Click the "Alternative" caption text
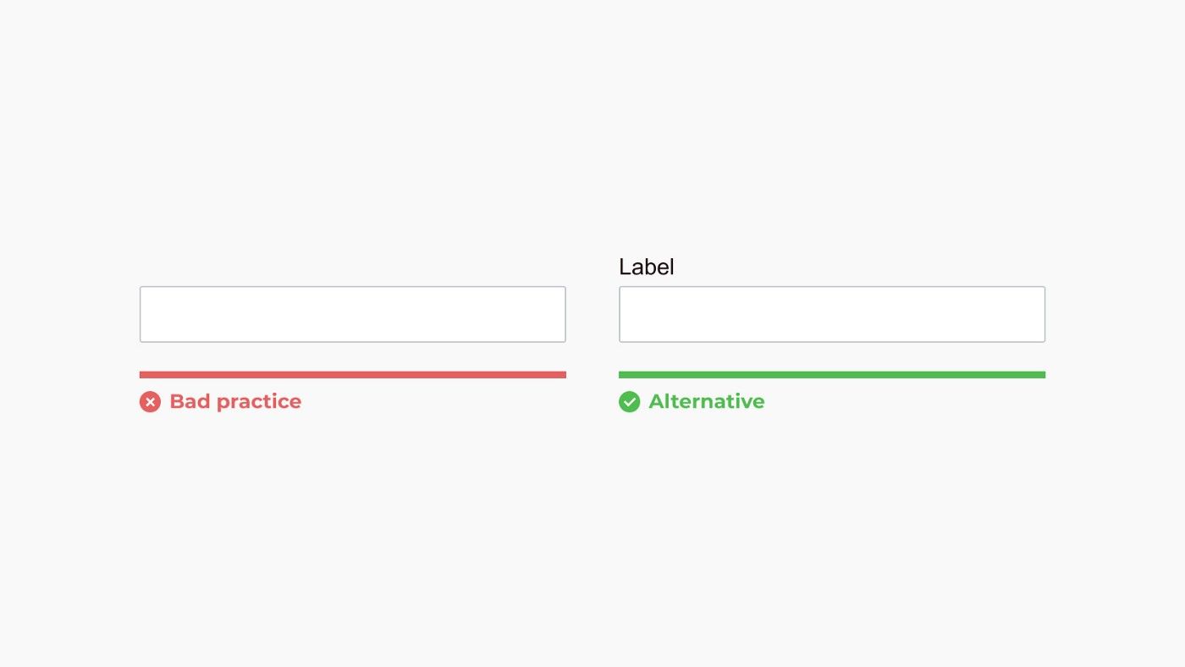Screen dimensions: 1185x667 tap(707, 401)
